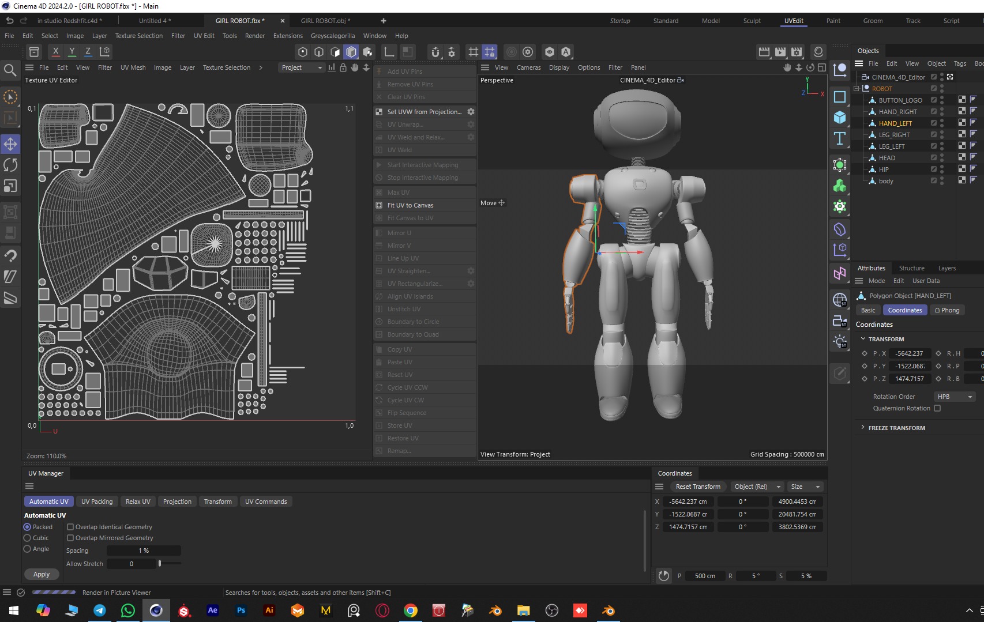This screenshot has width=984, height=622.
Task: Expand the FREEZE TRANSFORM section
Action: tap(863, 428)
